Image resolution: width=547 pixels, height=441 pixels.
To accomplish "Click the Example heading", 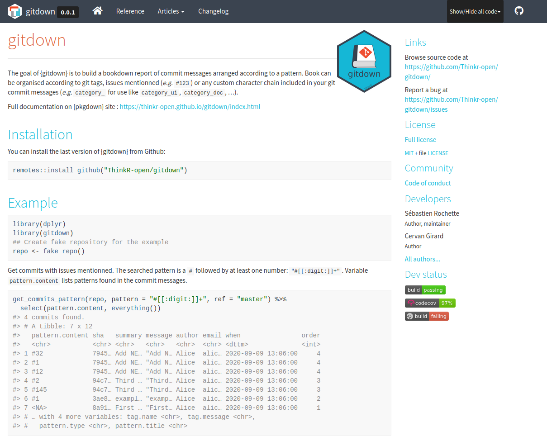I will click(x=33, y=203).
